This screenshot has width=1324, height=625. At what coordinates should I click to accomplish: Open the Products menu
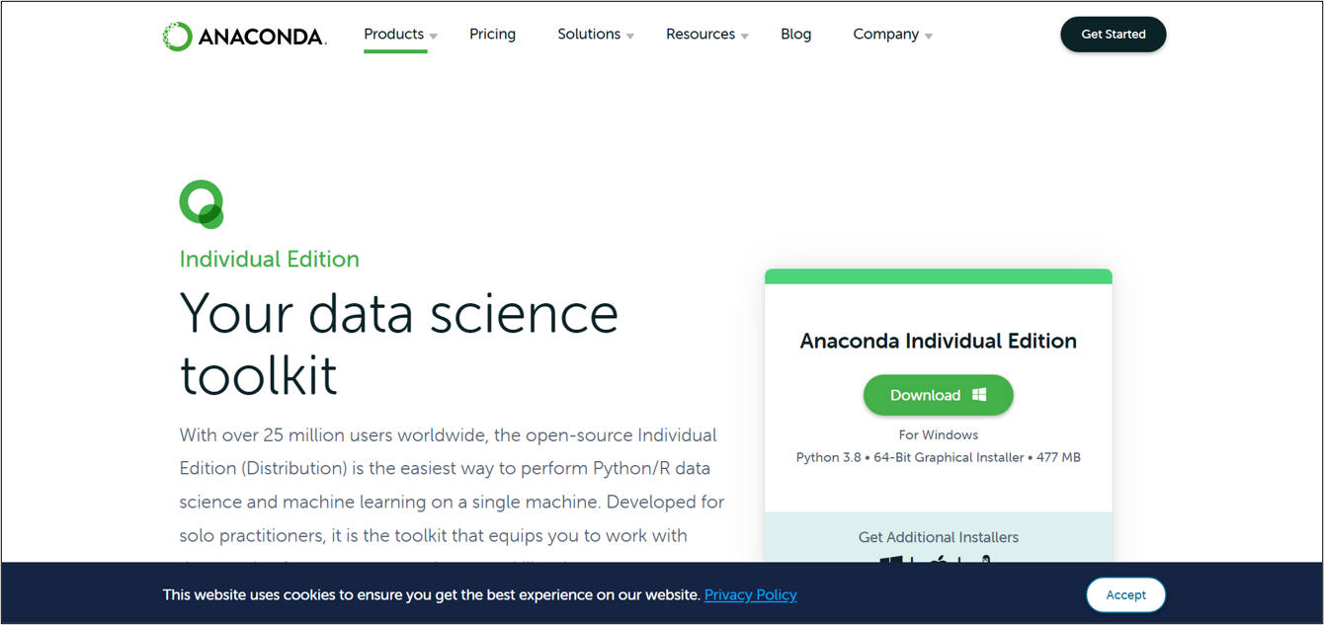point(394,34)
